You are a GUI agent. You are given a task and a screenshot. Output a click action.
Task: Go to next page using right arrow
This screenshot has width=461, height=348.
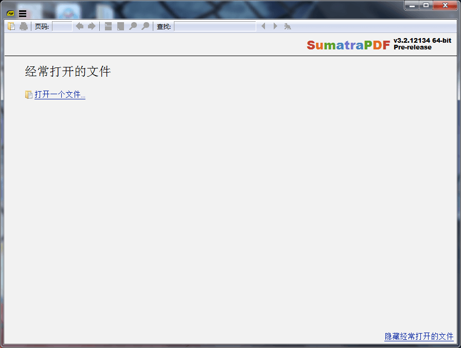tap(92, 26)
